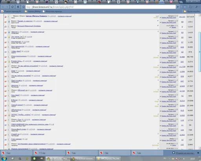Expand the rightmost download item's dropdown arrow
This screenshot has height=161, width=201.
[x=162, y=153]
